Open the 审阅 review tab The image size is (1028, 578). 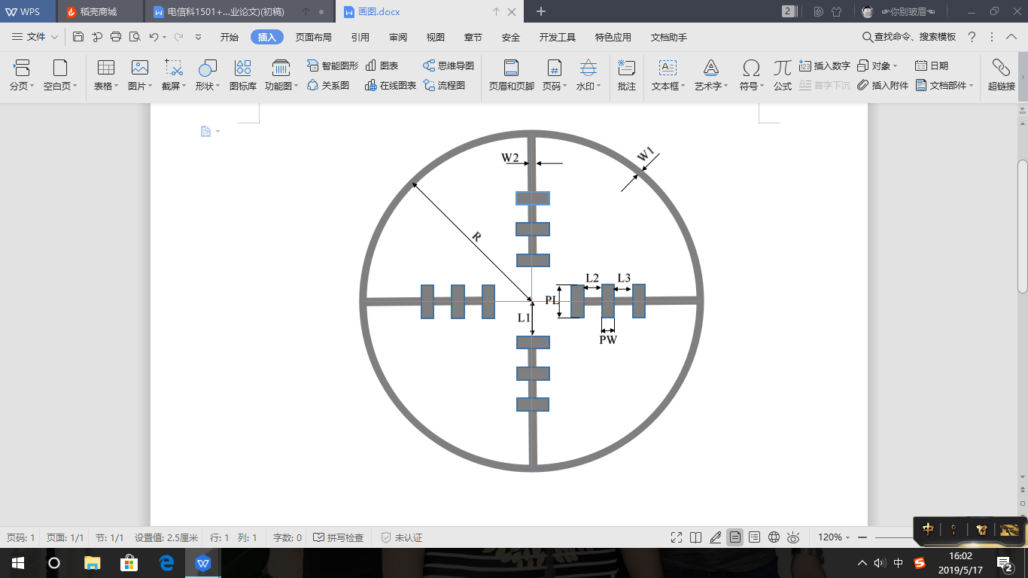398,37
